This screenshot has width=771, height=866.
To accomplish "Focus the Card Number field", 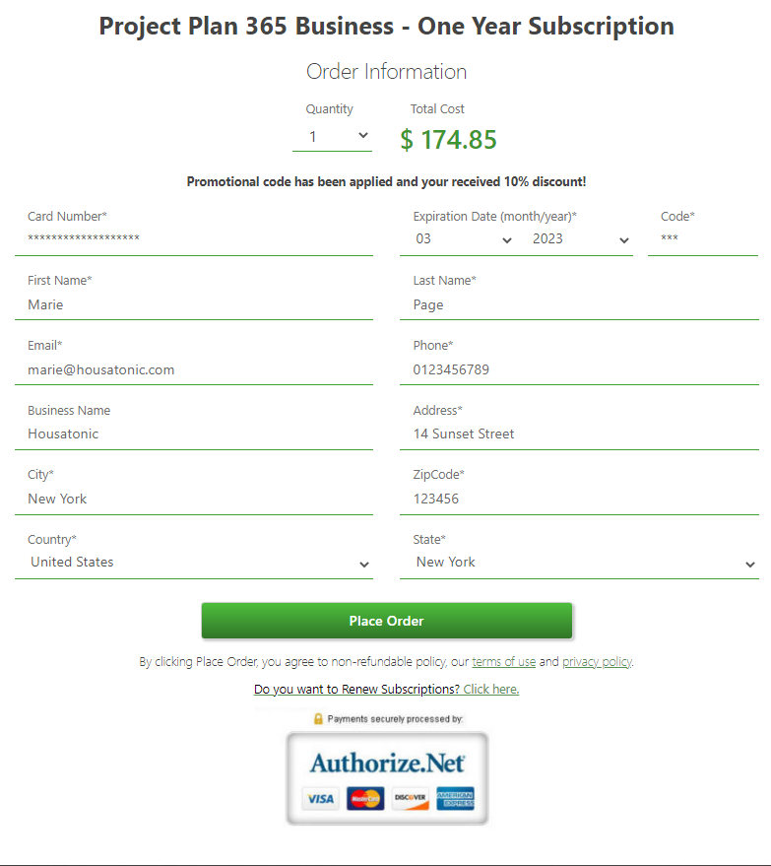I will pos(194,239).
